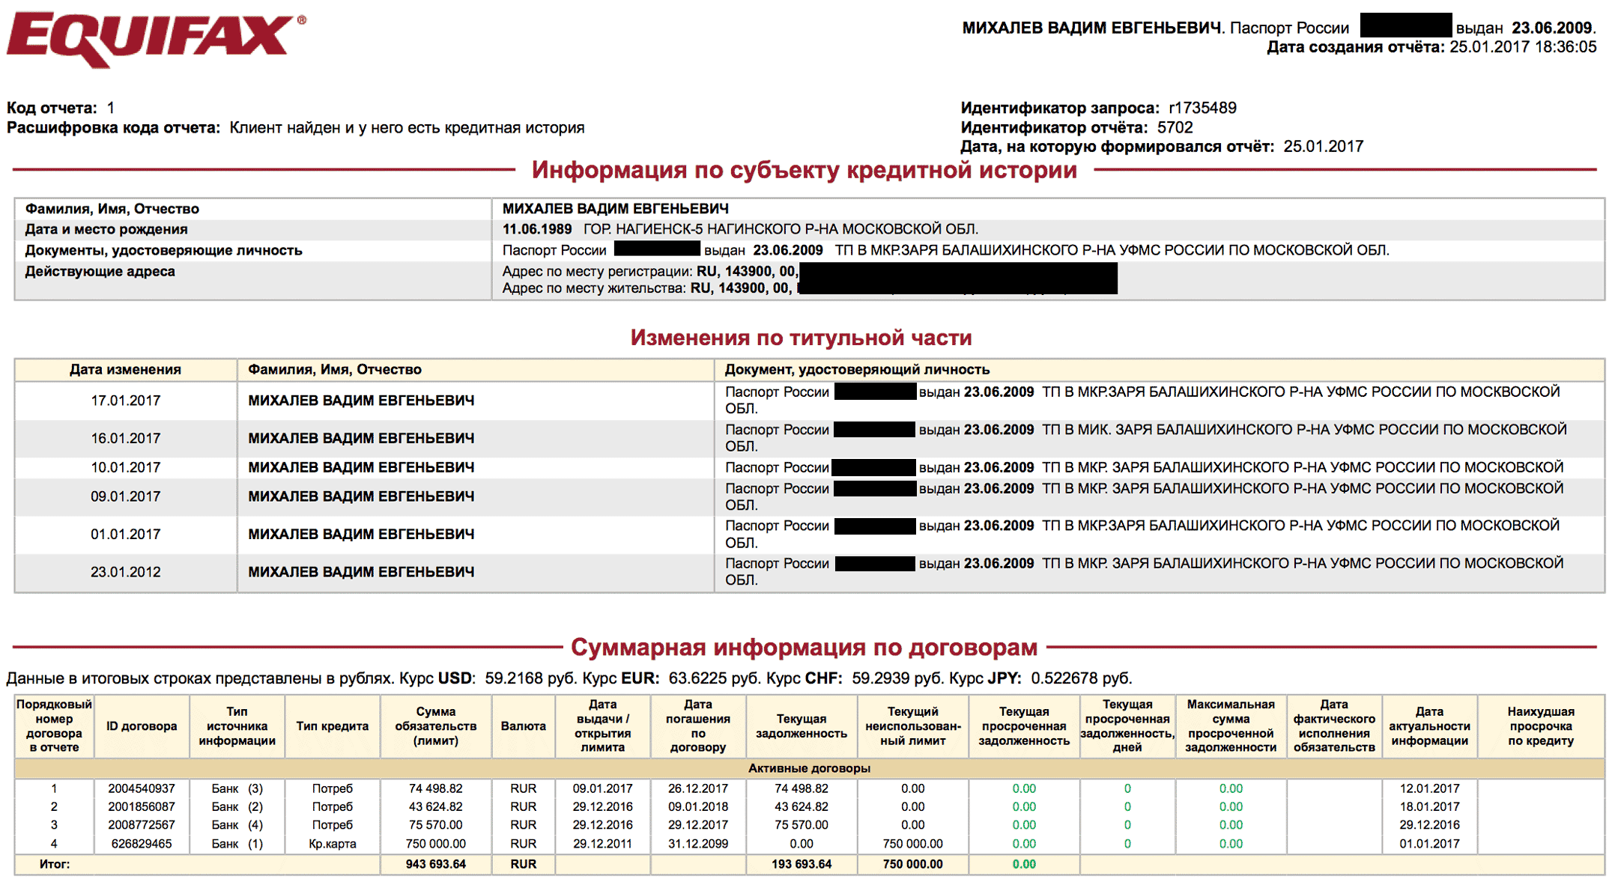The image size is (1612, 885).
Task: Click the 'Тип кредита' column header
Action: 332,726
